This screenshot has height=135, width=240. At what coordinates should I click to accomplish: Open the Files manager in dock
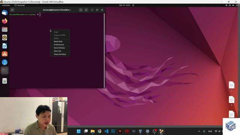(x=4, y=29)
